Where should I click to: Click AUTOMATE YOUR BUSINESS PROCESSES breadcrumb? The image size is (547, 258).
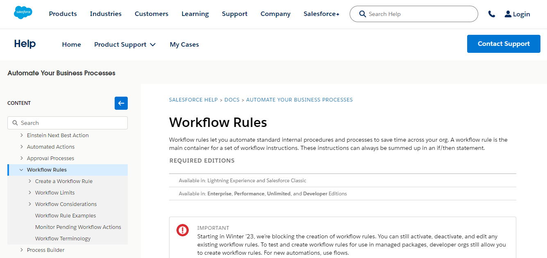[x=299, y=100]
